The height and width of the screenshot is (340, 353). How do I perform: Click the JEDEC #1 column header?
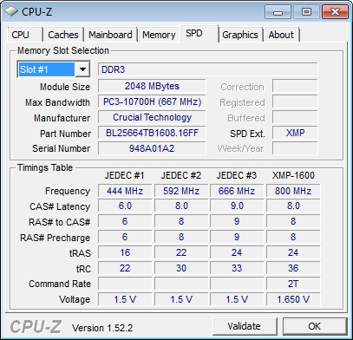coord(124,175)
